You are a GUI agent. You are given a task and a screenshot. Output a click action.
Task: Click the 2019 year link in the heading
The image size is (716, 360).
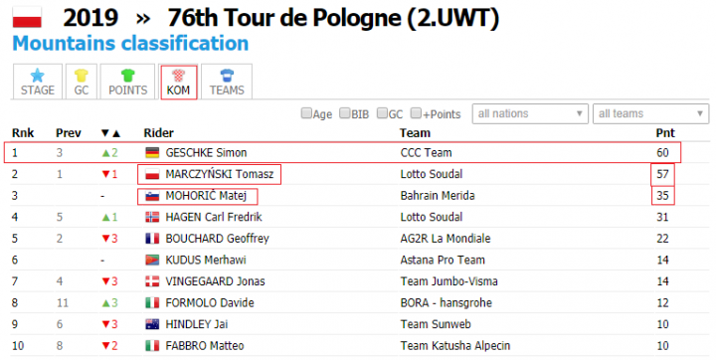tap(90, 18)
